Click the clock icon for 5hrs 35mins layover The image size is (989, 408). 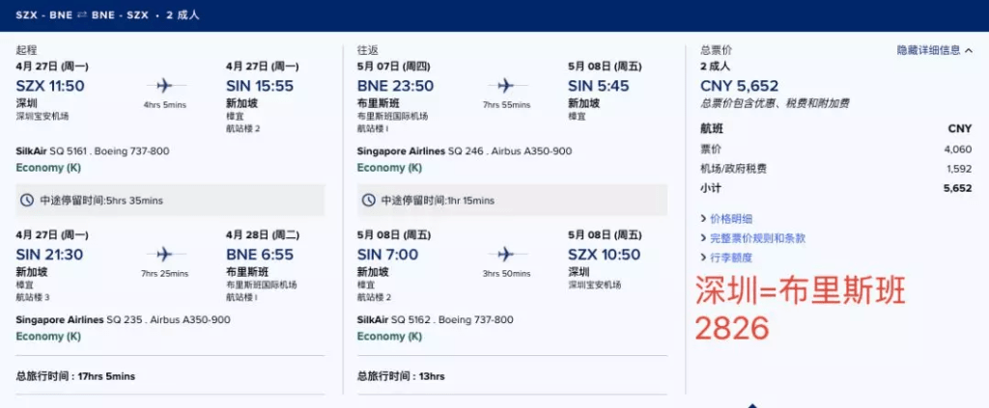[x=26, y=201]
